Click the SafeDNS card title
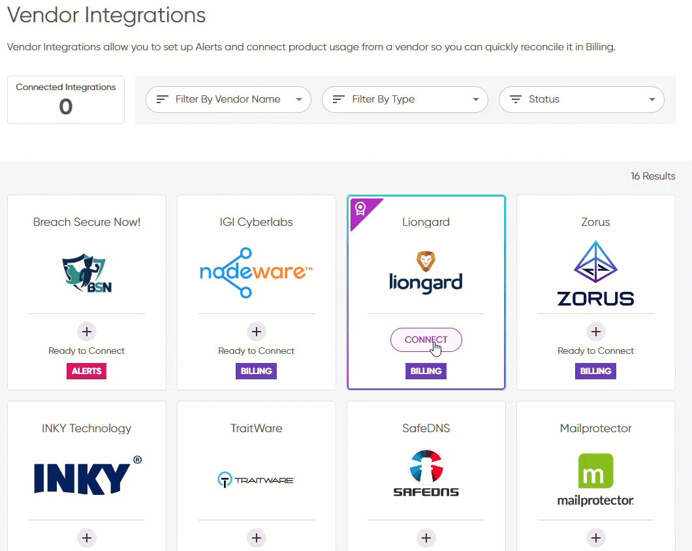Viewport: 692px width, 551px height. (x=426, y=428)
